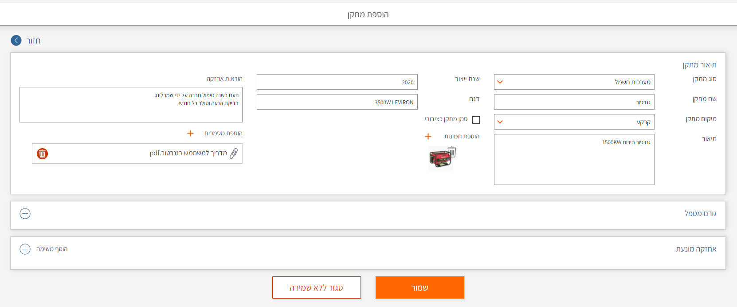This screenshot has width=737, height=307.
Task: Open the מיקום מתקן dropdown showing קרקע
Action: [x=574, y=122]
